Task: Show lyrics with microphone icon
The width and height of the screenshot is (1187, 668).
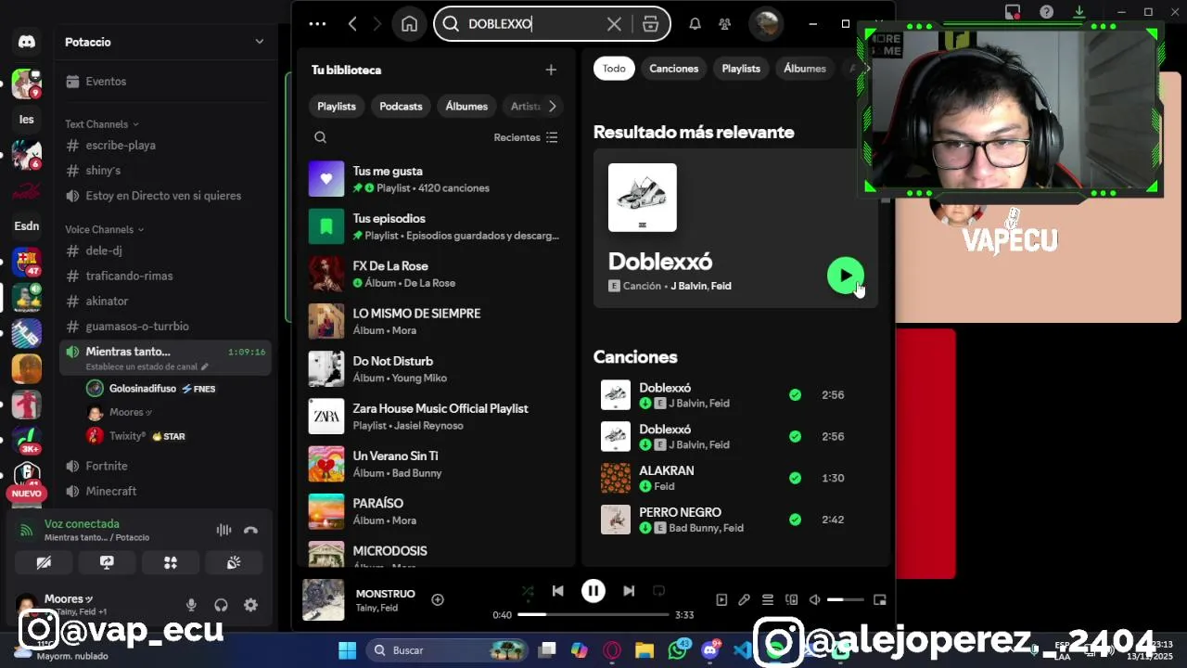Action: click(x=744, y=600)
